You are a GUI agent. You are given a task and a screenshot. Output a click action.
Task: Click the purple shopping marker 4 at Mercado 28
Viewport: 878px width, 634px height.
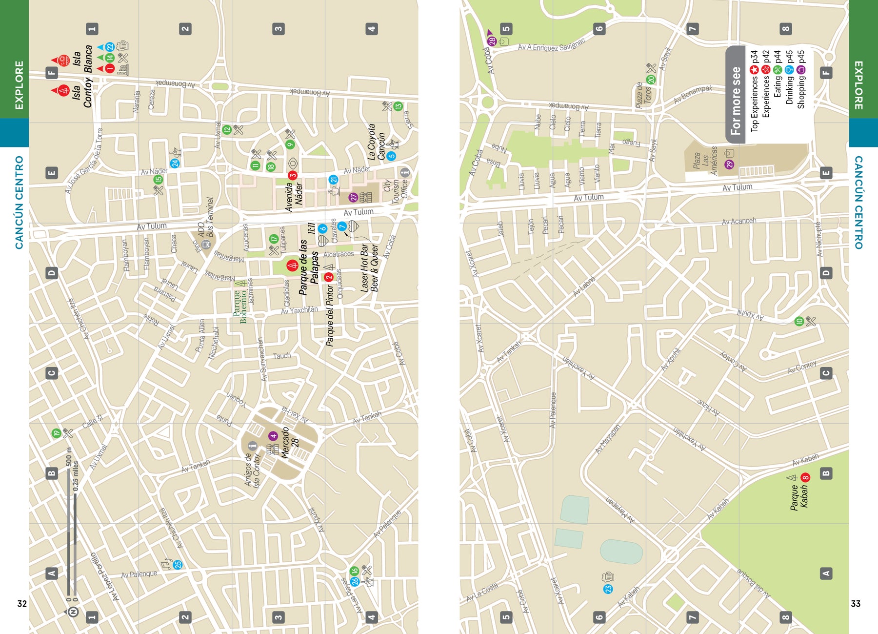[x=273, y=436]
